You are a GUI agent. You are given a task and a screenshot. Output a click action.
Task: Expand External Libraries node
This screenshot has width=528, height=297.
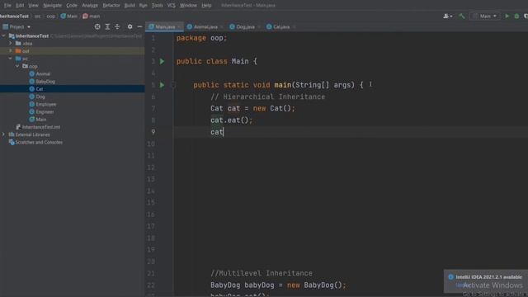coord(3,134)
